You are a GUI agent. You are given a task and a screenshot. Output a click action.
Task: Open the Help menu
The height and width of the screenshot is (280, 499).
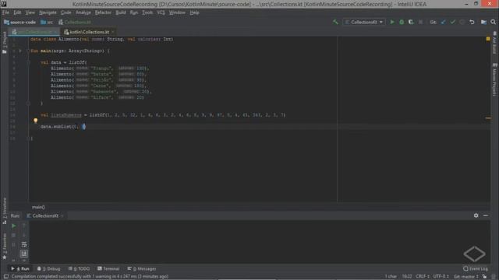(194, 12)
